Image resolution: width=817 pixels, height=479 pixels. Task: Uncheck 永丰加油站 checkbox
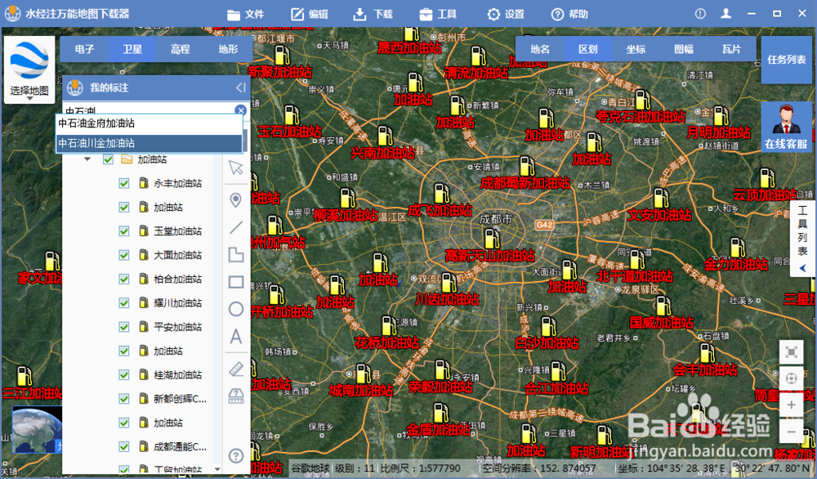(124, 183)
